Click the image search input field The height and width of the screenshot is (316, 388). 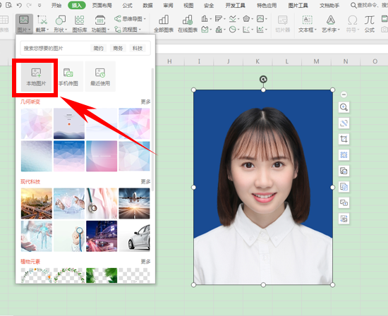(x=56, y=48)
